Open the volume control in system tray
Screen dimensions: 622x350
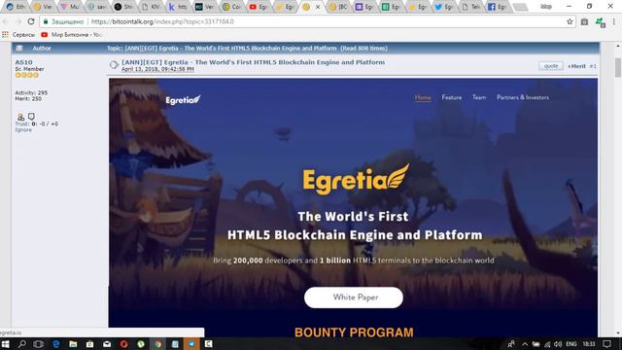[558, 344]
